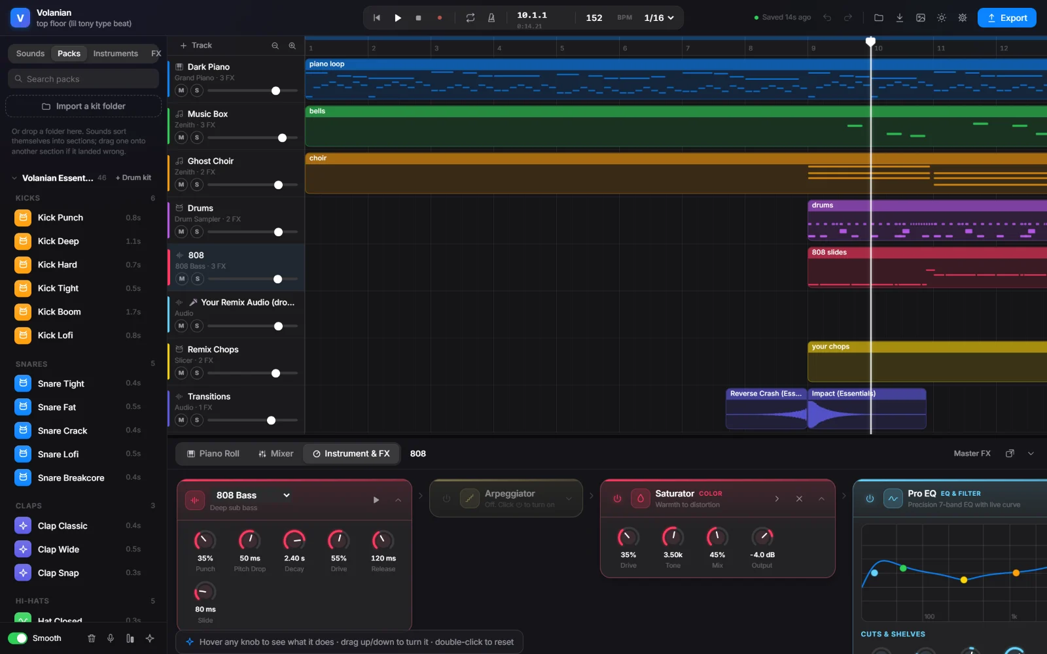
Task: Select the piano loop clip
Action: coord(676,79)
